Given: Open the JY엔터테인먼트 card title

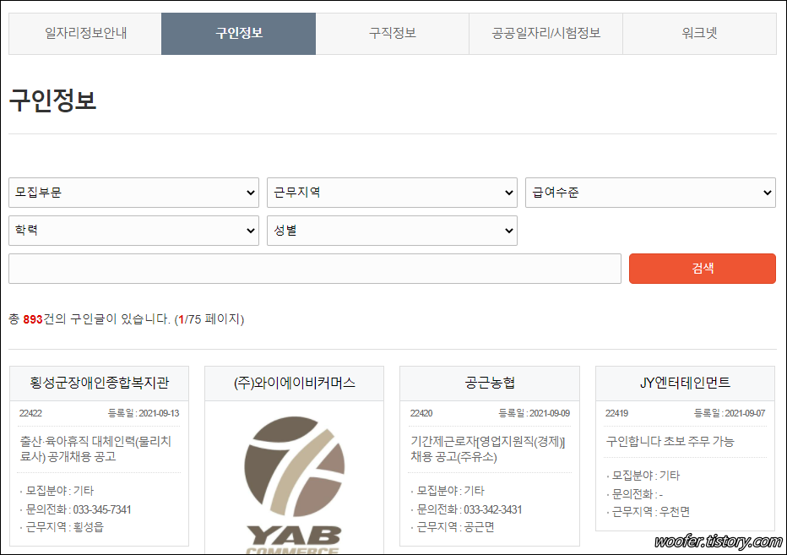Looking at the screenshot, I should pos(685,384).
